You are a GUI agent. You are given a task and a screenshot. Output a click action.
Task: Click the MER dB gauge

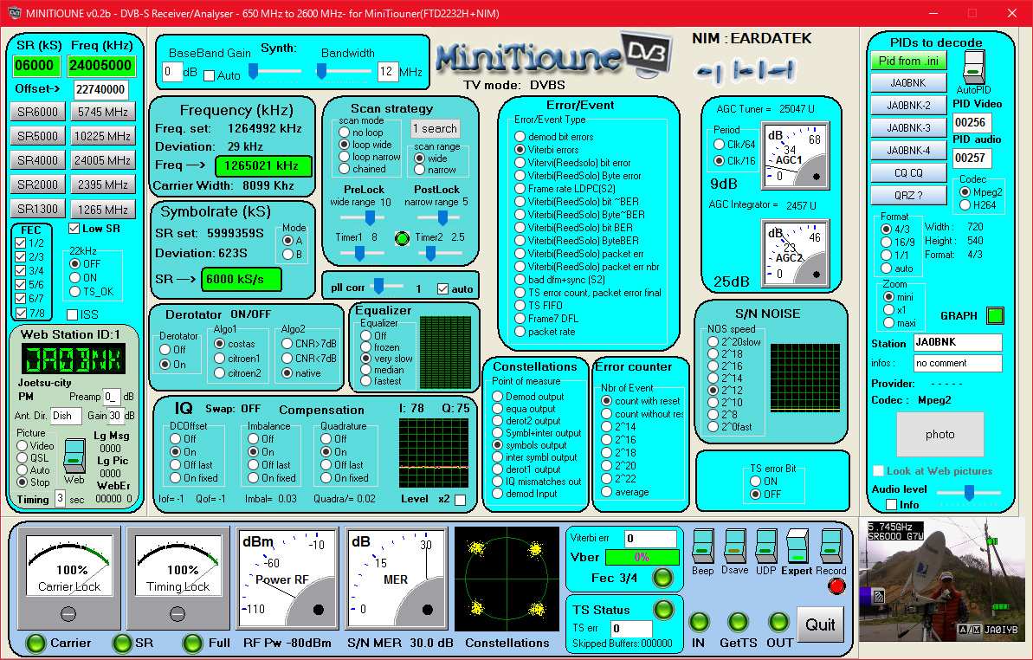click(x=397, y=579)
